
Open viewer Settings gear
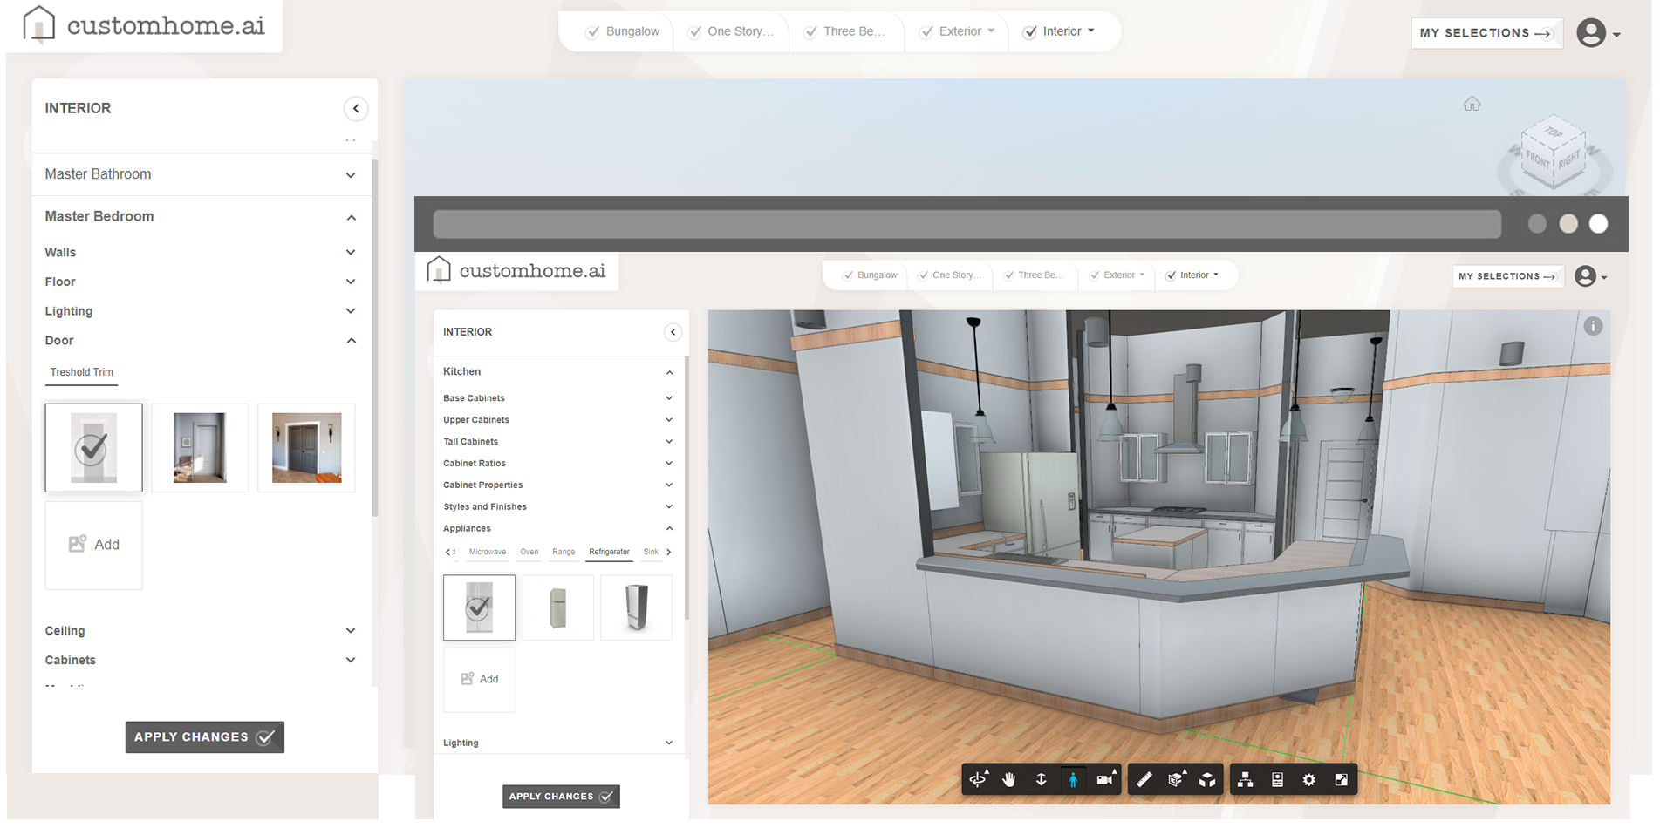(x=1309, y=779)
